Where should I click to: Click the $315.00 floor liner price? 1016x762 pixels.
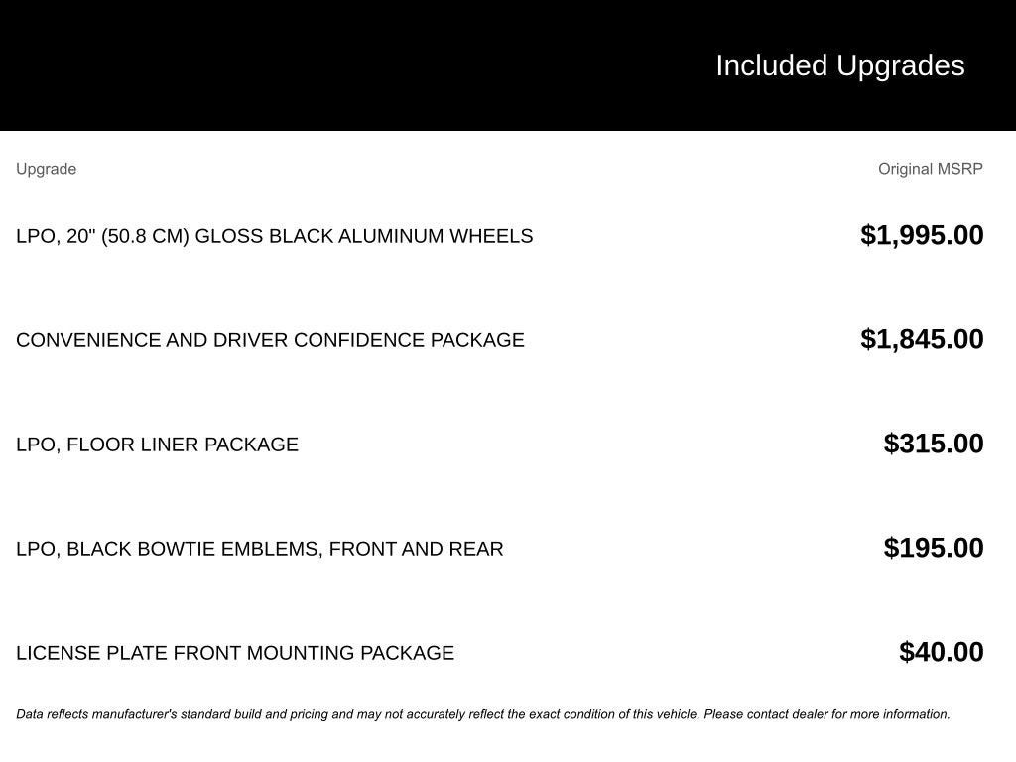pos(934,444)
